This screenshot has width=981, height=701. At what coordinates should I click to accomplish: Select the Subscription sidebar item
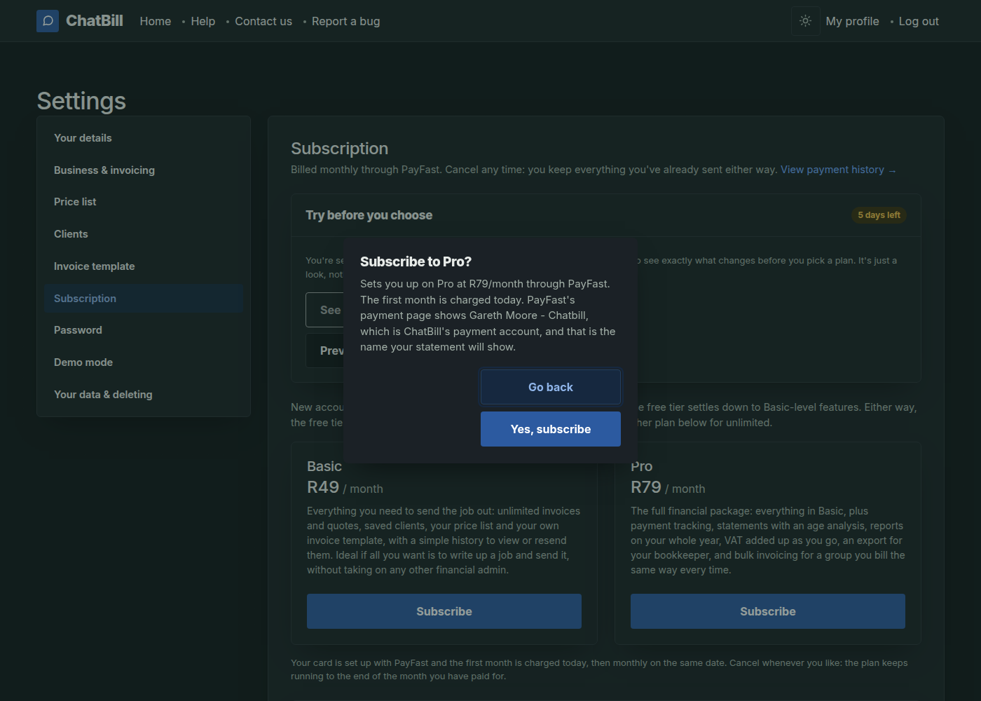144,299
